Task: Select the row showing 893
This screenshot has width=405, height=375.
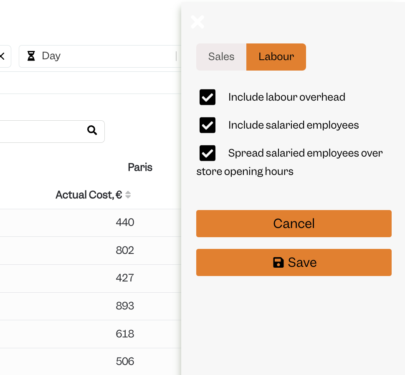Action: (x=91, y=306)
